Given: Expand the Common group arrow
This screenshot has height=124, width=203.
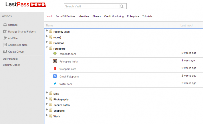Looking at the screenshot, I should point(47,42).
